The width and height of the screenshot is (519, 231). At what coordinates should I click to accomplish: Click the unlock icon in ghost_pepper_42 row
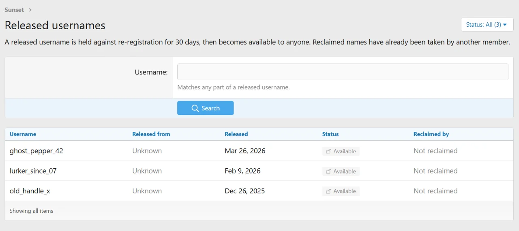(328, 151)
